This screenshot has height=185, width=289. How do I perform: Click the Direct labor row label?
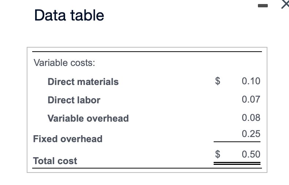tap(74, 100)
